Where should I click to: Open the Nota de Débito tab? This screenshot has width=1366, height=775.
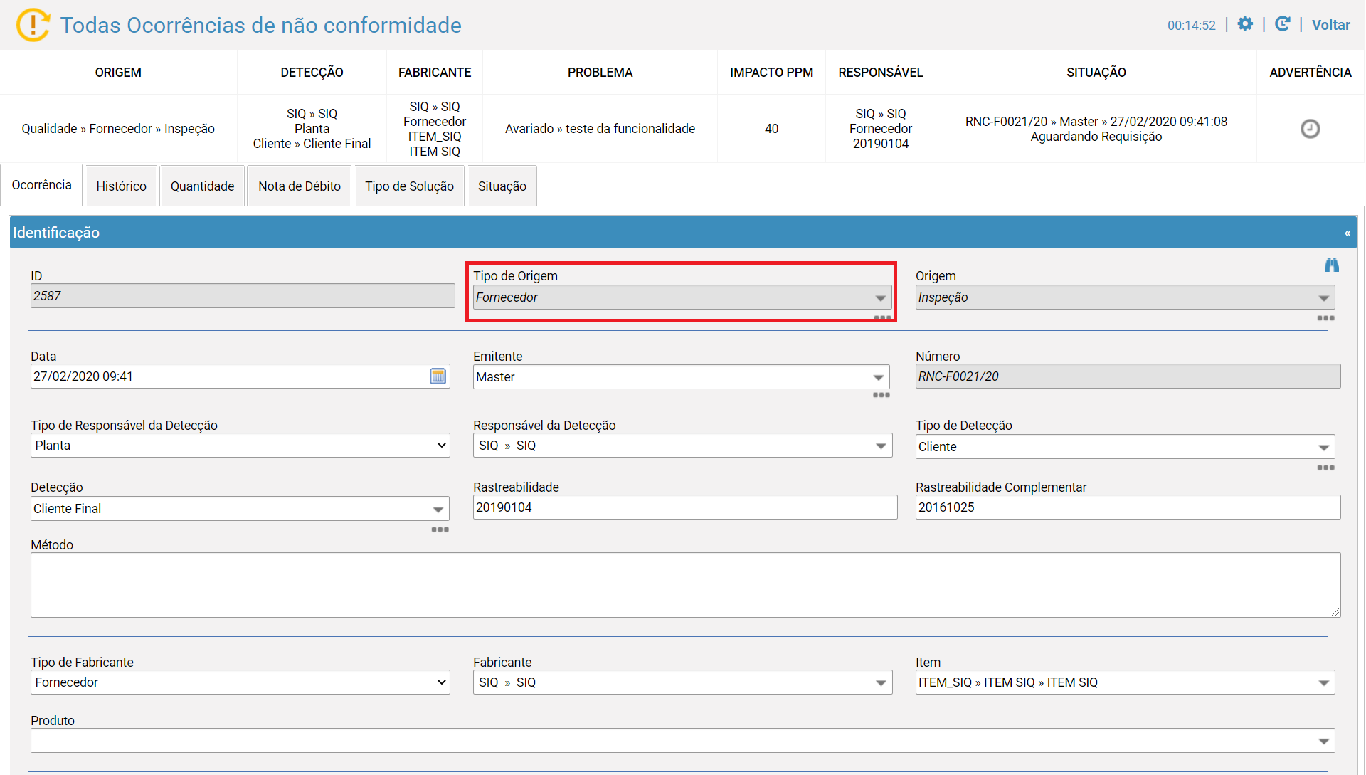coord(300,186)
